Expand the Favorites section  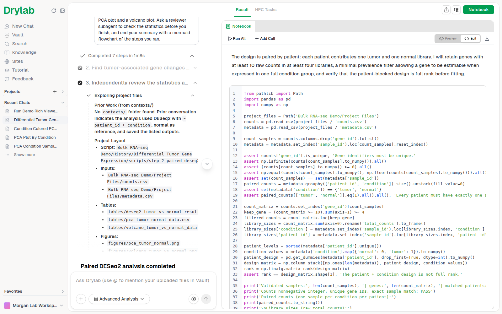click(63, 291)
